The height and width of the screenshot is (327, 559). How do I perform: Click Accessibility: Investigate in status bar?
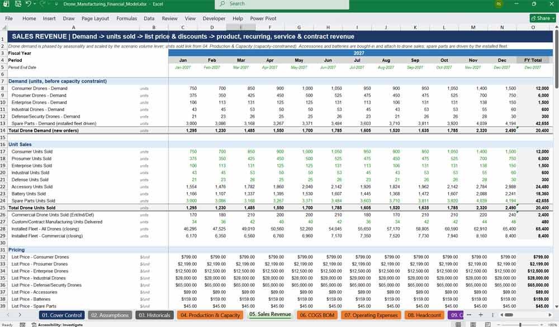(57, 325)
